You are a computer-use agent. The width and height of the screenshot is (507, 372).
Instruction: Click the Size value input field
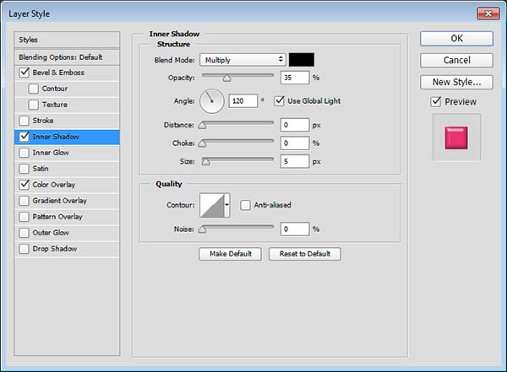295,161
